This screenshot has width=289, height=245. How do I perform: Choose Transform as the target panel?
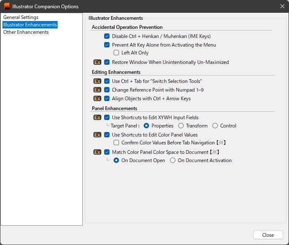[x=181, y=126]
